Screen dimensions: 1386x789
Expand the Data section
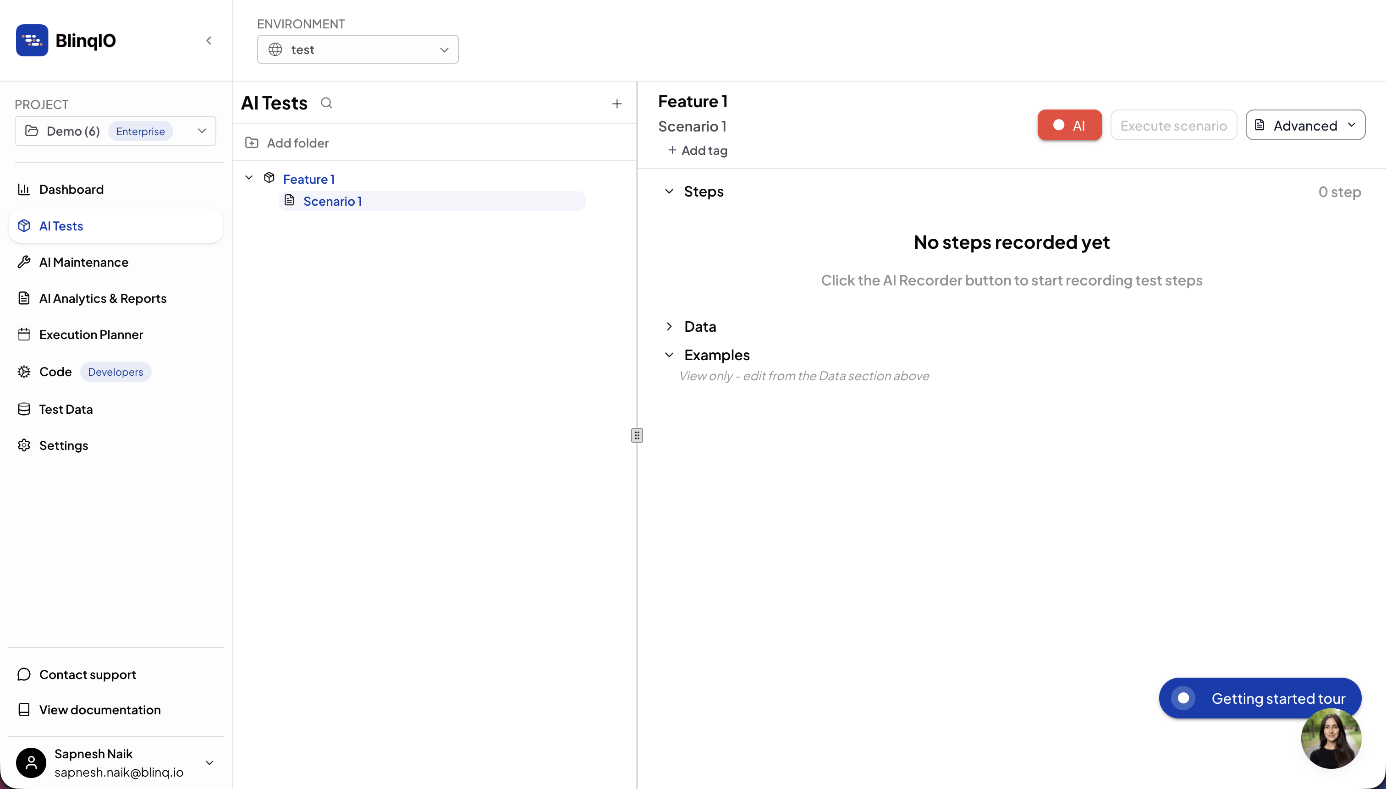(670, 326)
